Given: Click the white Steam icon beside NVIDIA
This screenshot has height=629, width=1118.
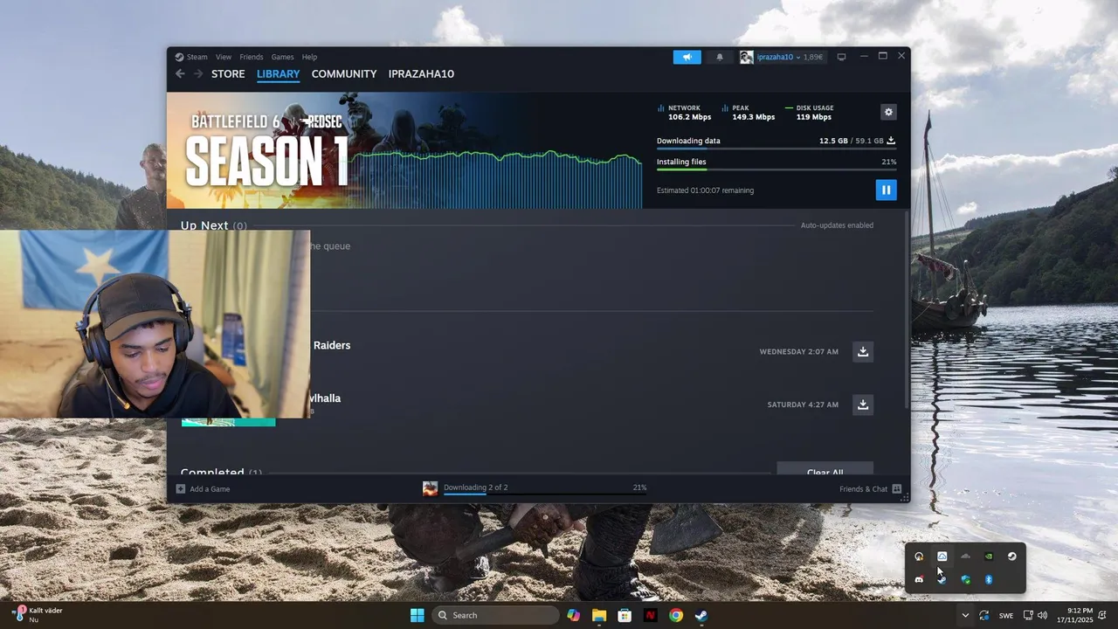Looking at the screenshot, I should click(x=1012, y=556).
